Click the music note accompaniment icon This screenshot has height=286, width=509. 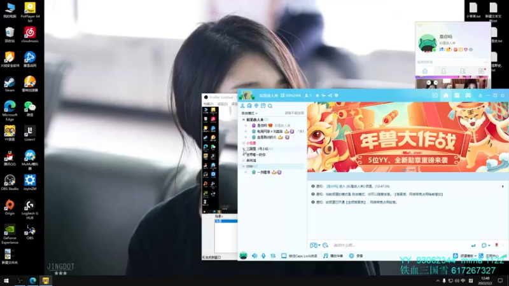click(325, 256)
